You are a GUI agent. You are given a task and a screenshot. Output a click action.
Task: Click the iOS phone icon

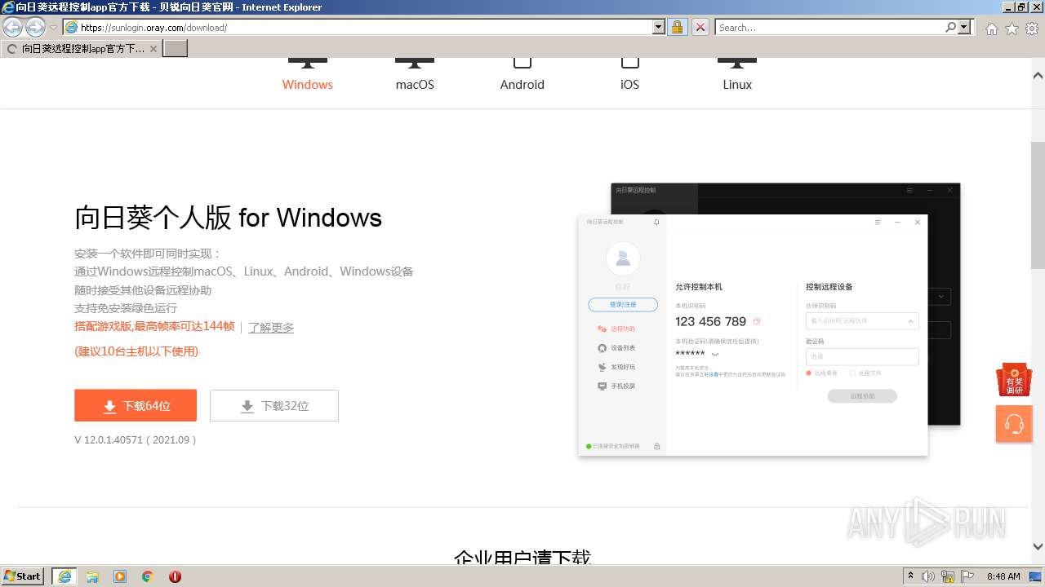[x=629, y=63]
